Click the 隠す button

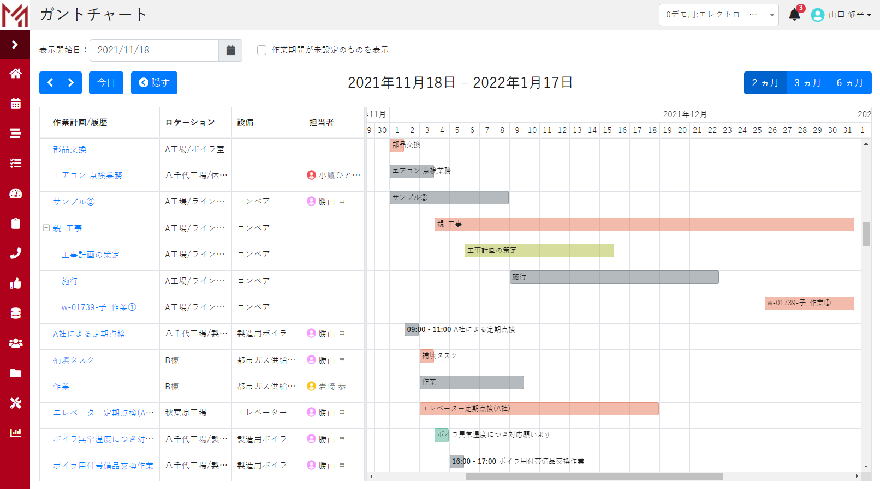[154, 83]
